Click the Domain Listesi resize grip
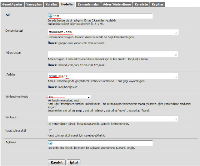Image resolution: width=200 pixels, height=166 pixels. [x=176, y=33]
